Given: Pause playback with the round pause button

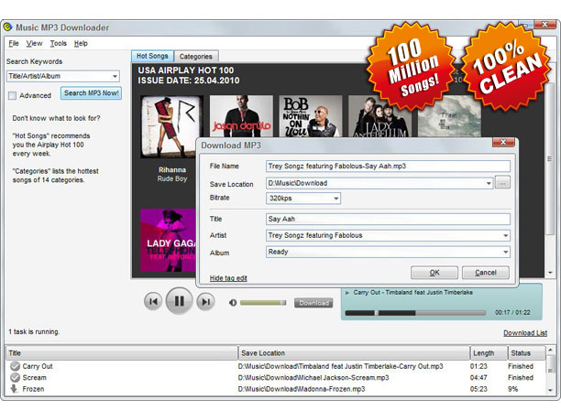Looking at the screenshot, I should pyautogui.click(x=180, y=301).
